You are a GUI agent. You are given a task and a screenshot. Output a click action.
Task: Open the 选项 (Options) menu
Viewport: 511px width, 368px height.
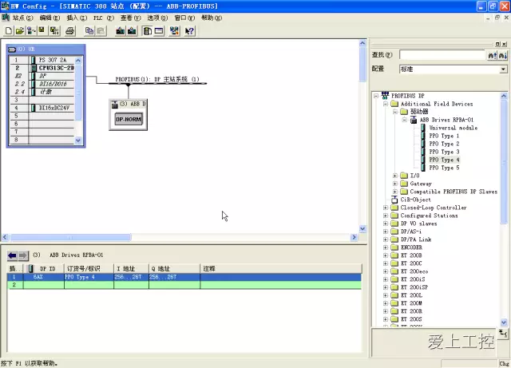point(157,18)
